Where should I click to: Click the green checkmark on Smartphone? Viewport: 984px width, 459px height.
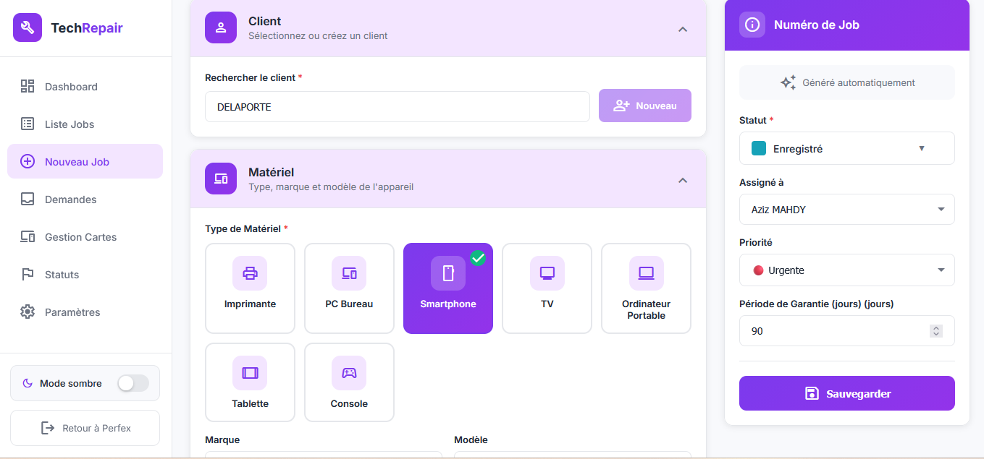click(478, 257)
